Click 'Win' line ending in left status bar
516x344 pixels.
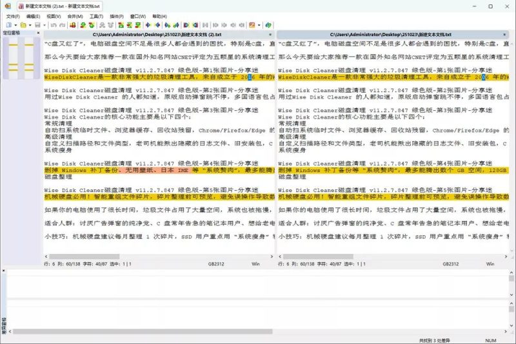255,264
